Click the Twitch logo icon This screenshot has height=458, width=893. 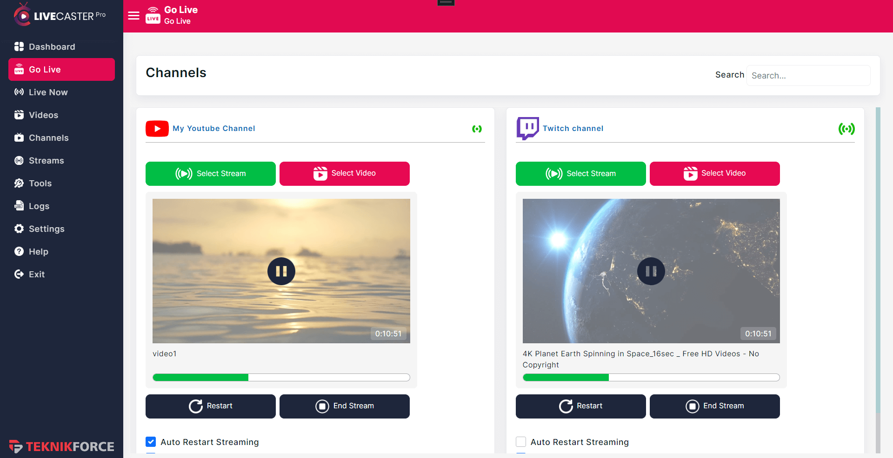[x=527, y=128]
